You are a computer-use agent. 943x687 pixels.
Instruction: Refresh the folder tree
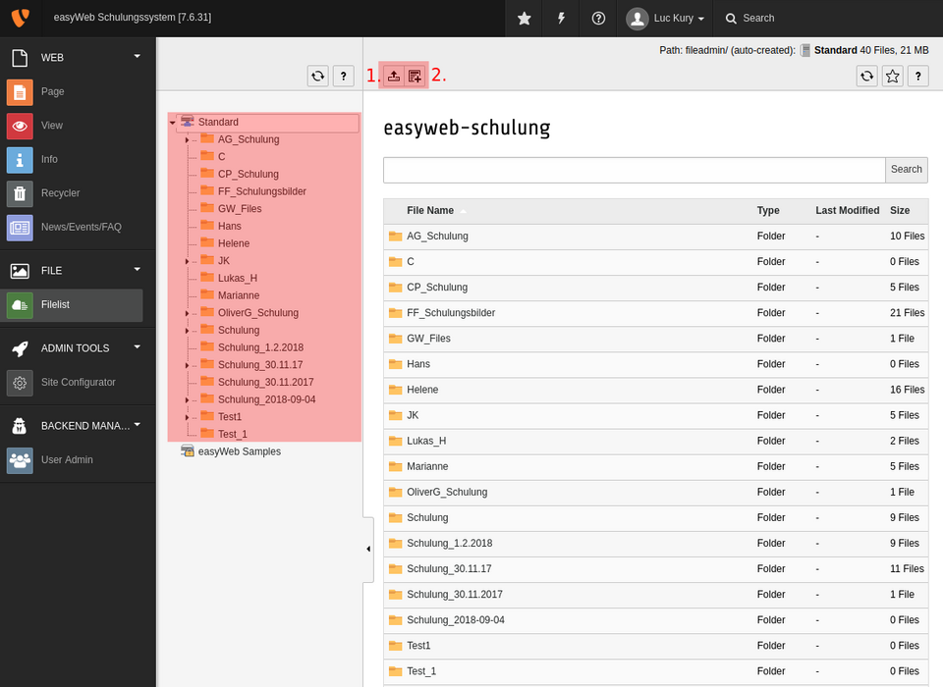click(x=317, y=76)
